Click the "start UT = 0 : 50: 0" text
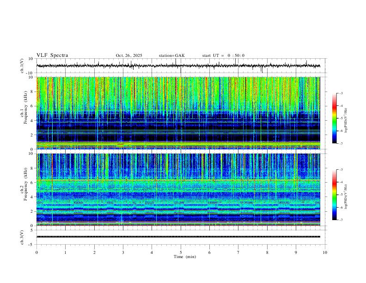 (223, 55)
